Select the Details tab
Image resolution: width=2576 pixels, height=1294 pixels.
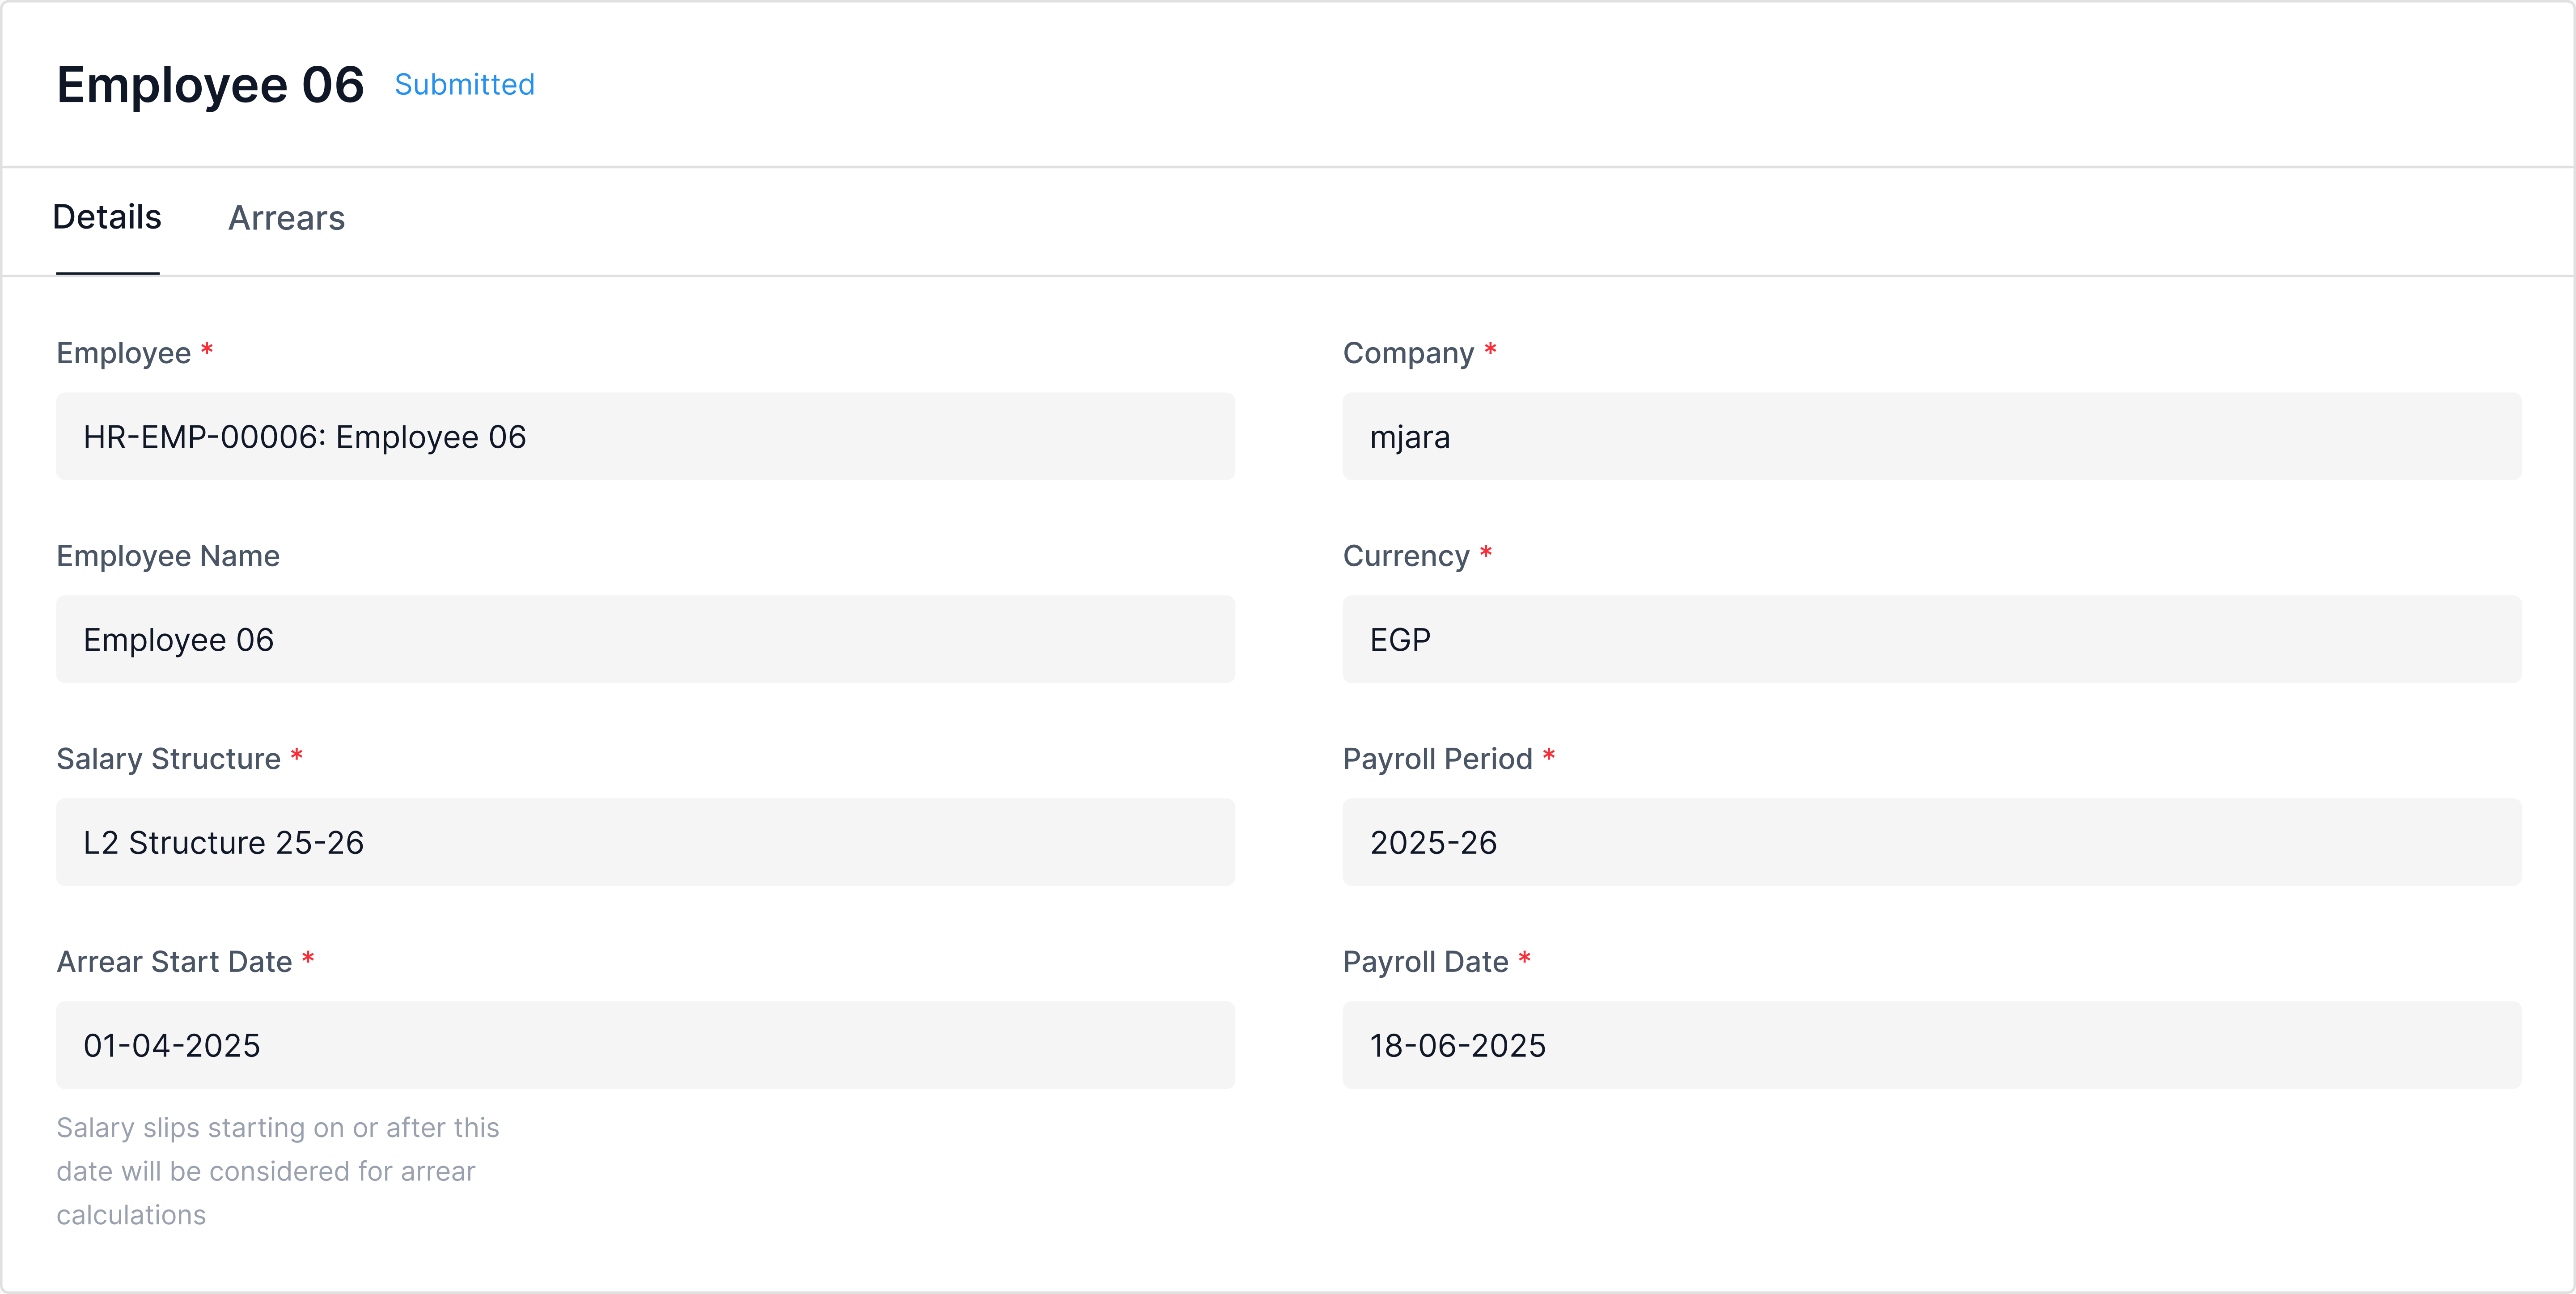pyautogui.click(x=107, y=218)
